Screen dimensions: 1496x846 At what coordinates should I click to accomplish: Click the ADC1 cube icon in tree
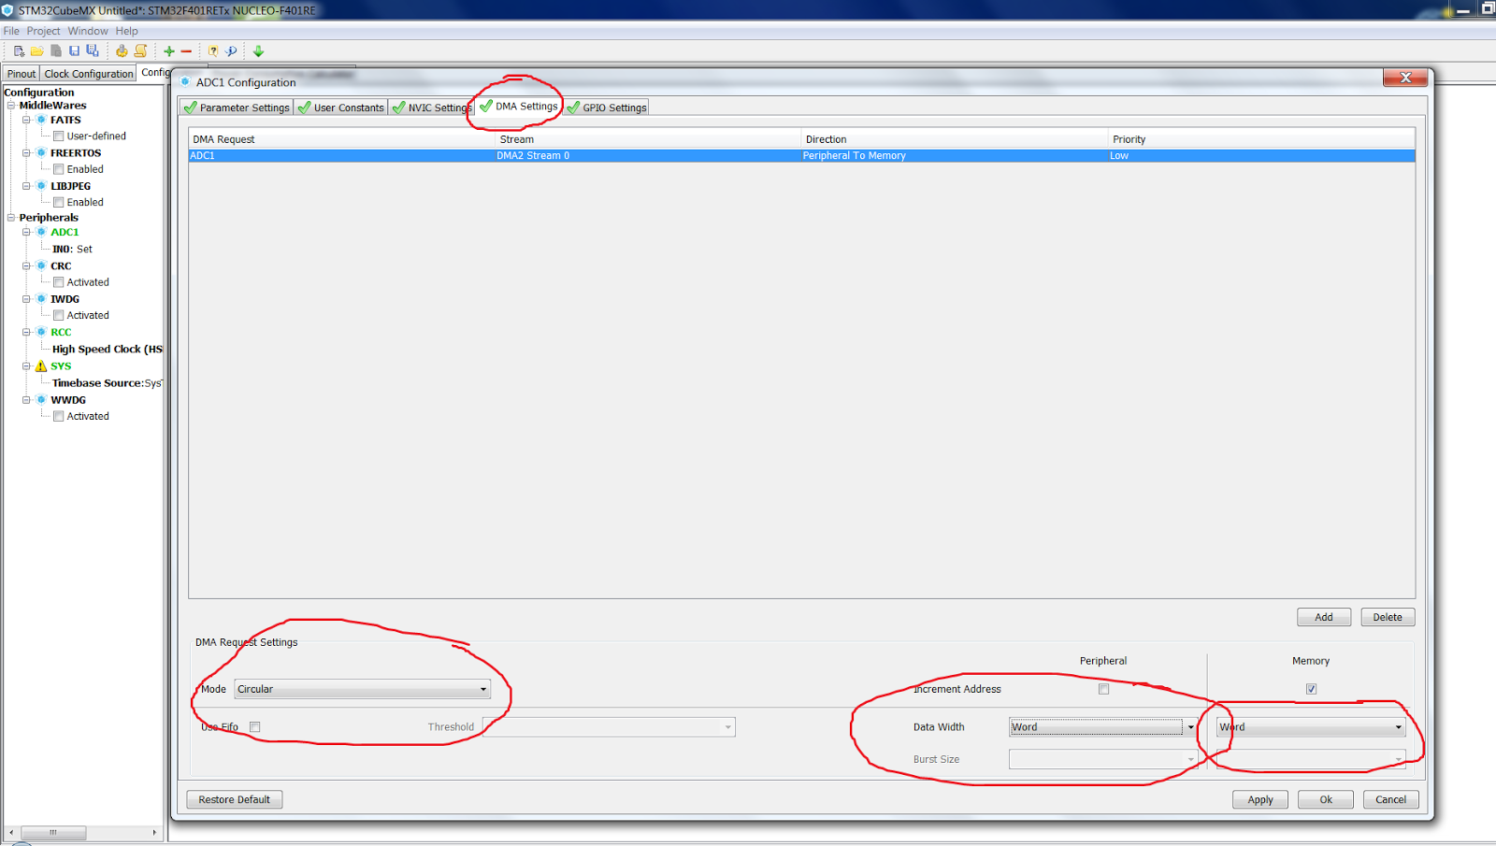(x=41, y=232)
